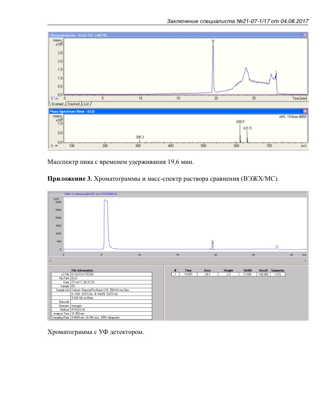332x415 pixels.
Task: Click the mass spectrum axis scaling icon
Action: [53, 145]
